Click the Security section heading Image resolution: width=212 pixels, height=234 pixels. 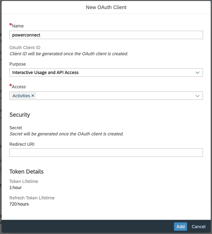coord(20,115)
